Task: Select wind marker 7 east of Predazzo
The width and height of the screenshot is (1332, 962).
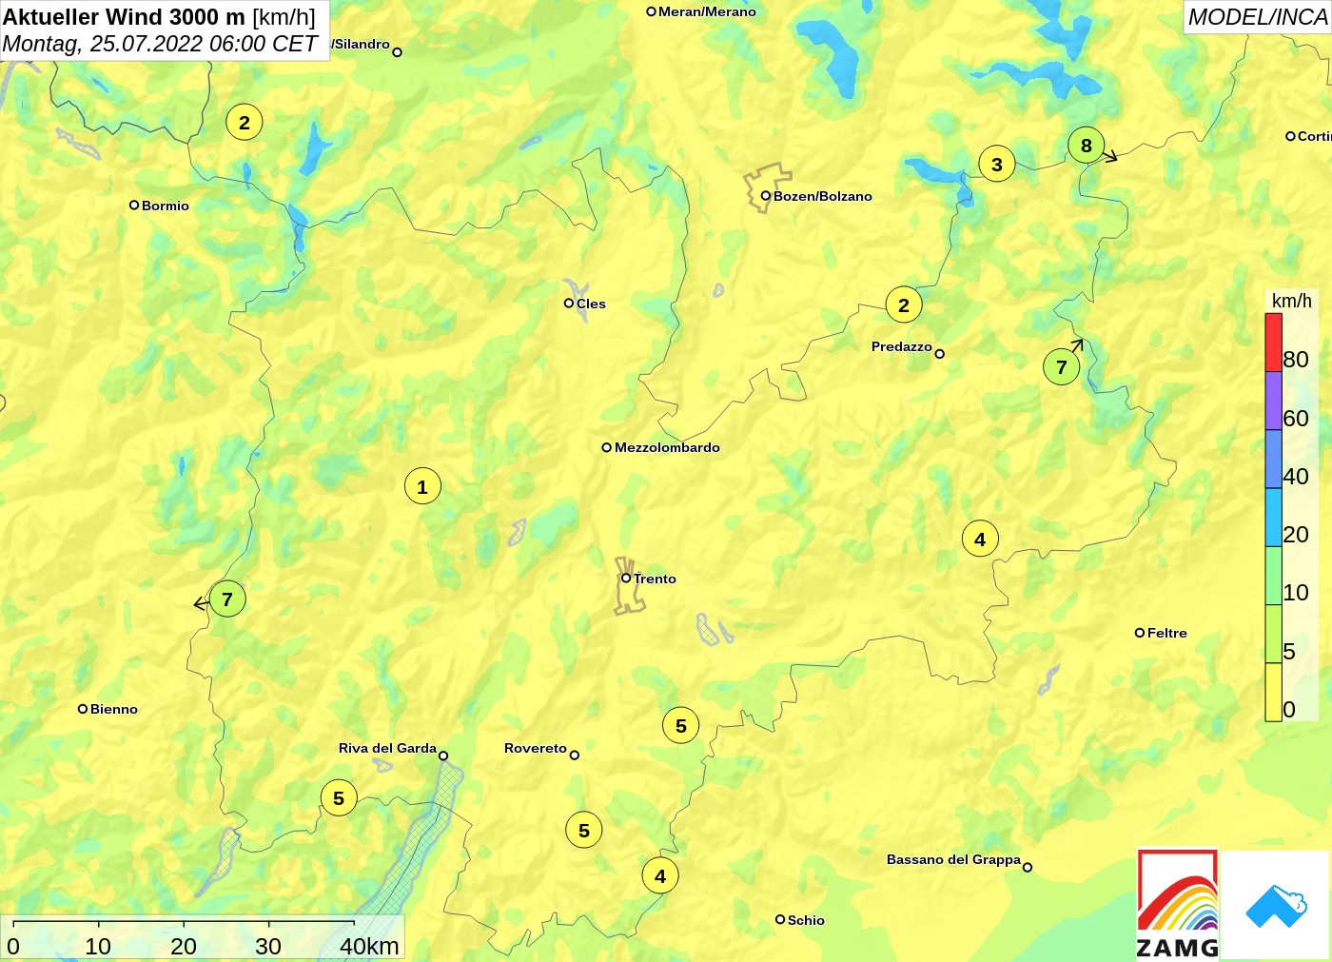Action: click(x=1062, y=367)
